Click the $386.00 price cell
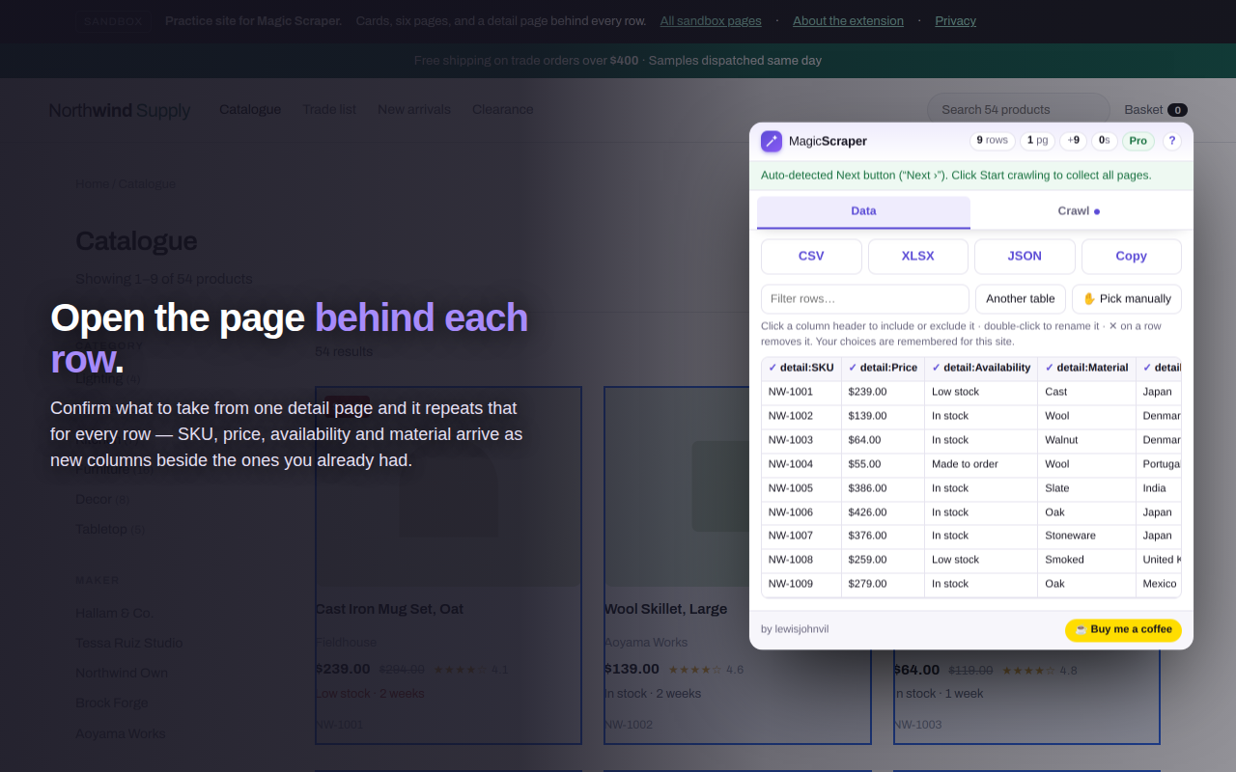Image resolution: width=1236 pixels, height=772 pixels. pyautogui.click(x=883, y=488)
